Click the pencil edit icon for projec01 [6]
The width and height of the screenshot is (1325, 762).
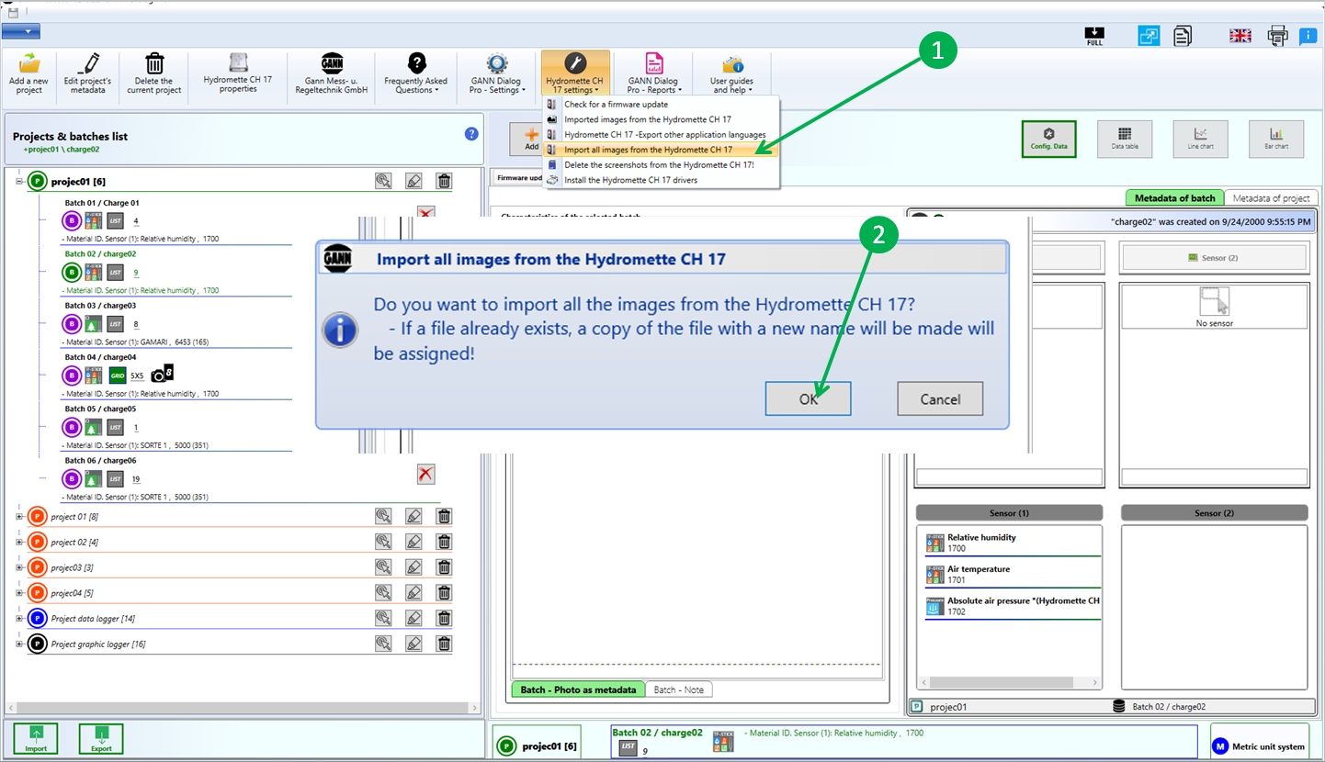click(413, 181)
